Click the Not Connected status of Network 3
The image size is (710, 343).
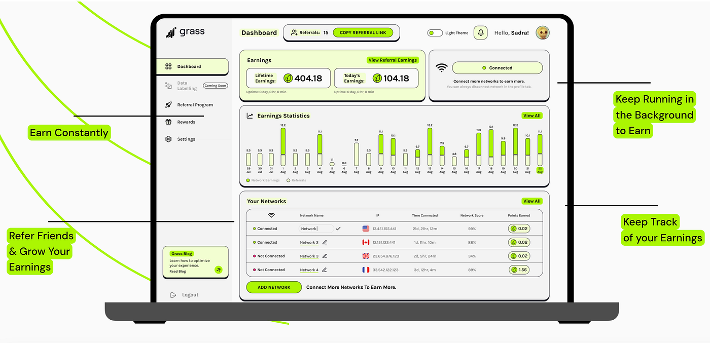pos(269,256)
